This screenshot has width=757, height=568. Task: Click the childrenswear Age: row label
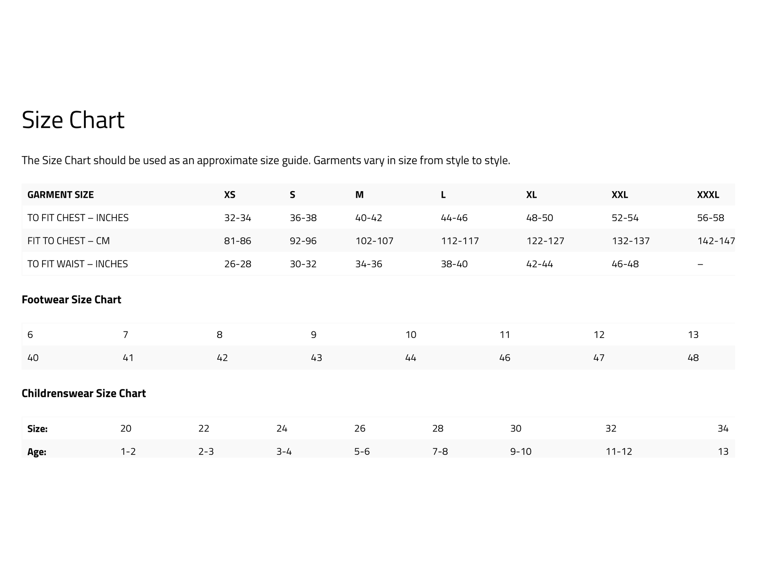[x=37, y=452]
